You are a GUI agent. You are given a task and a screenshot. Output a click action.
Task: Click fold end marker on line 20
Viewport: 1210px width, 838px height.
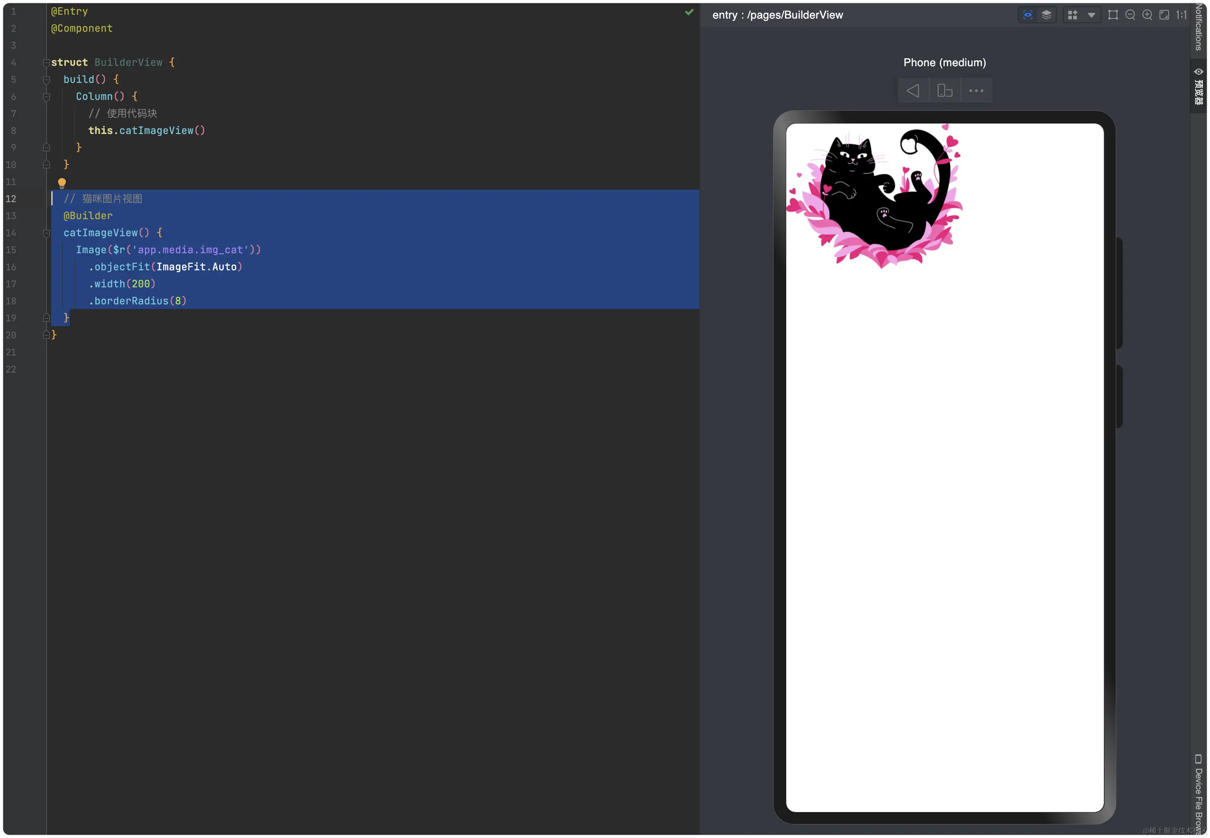pyautogui.click(x=46, y=334)
